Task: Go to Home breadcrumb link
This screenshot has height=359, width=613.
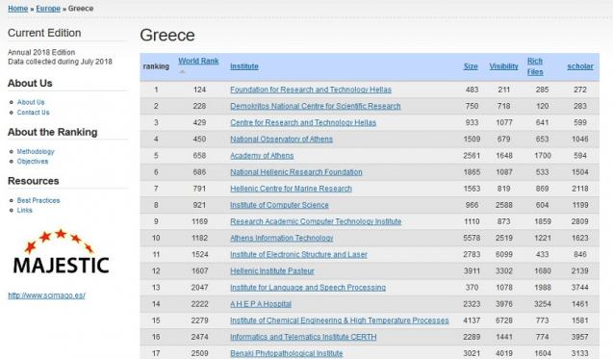Action: [x=18, y=9]
